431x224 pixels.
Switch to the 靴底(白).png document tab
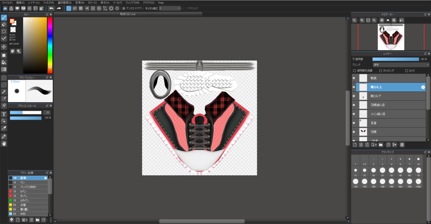point(128,14)
